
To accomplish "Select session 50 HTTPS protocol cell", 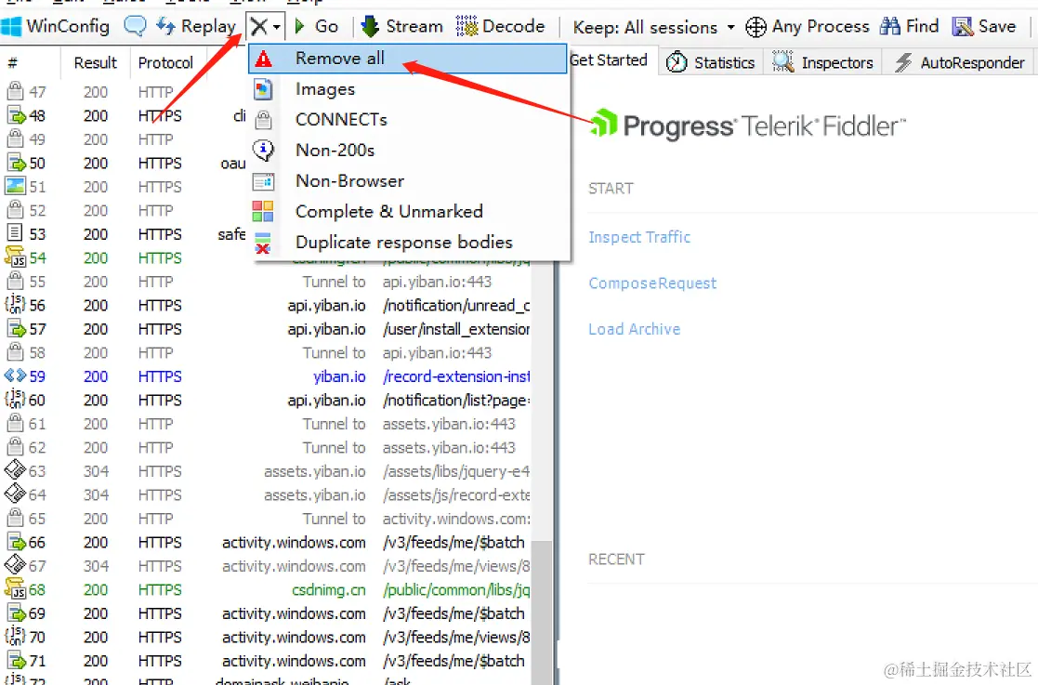I will coord(160,163).
